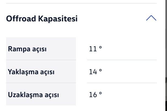Click the number 11 in the first row
The image size is (167, 111).
tap(93, 49)
